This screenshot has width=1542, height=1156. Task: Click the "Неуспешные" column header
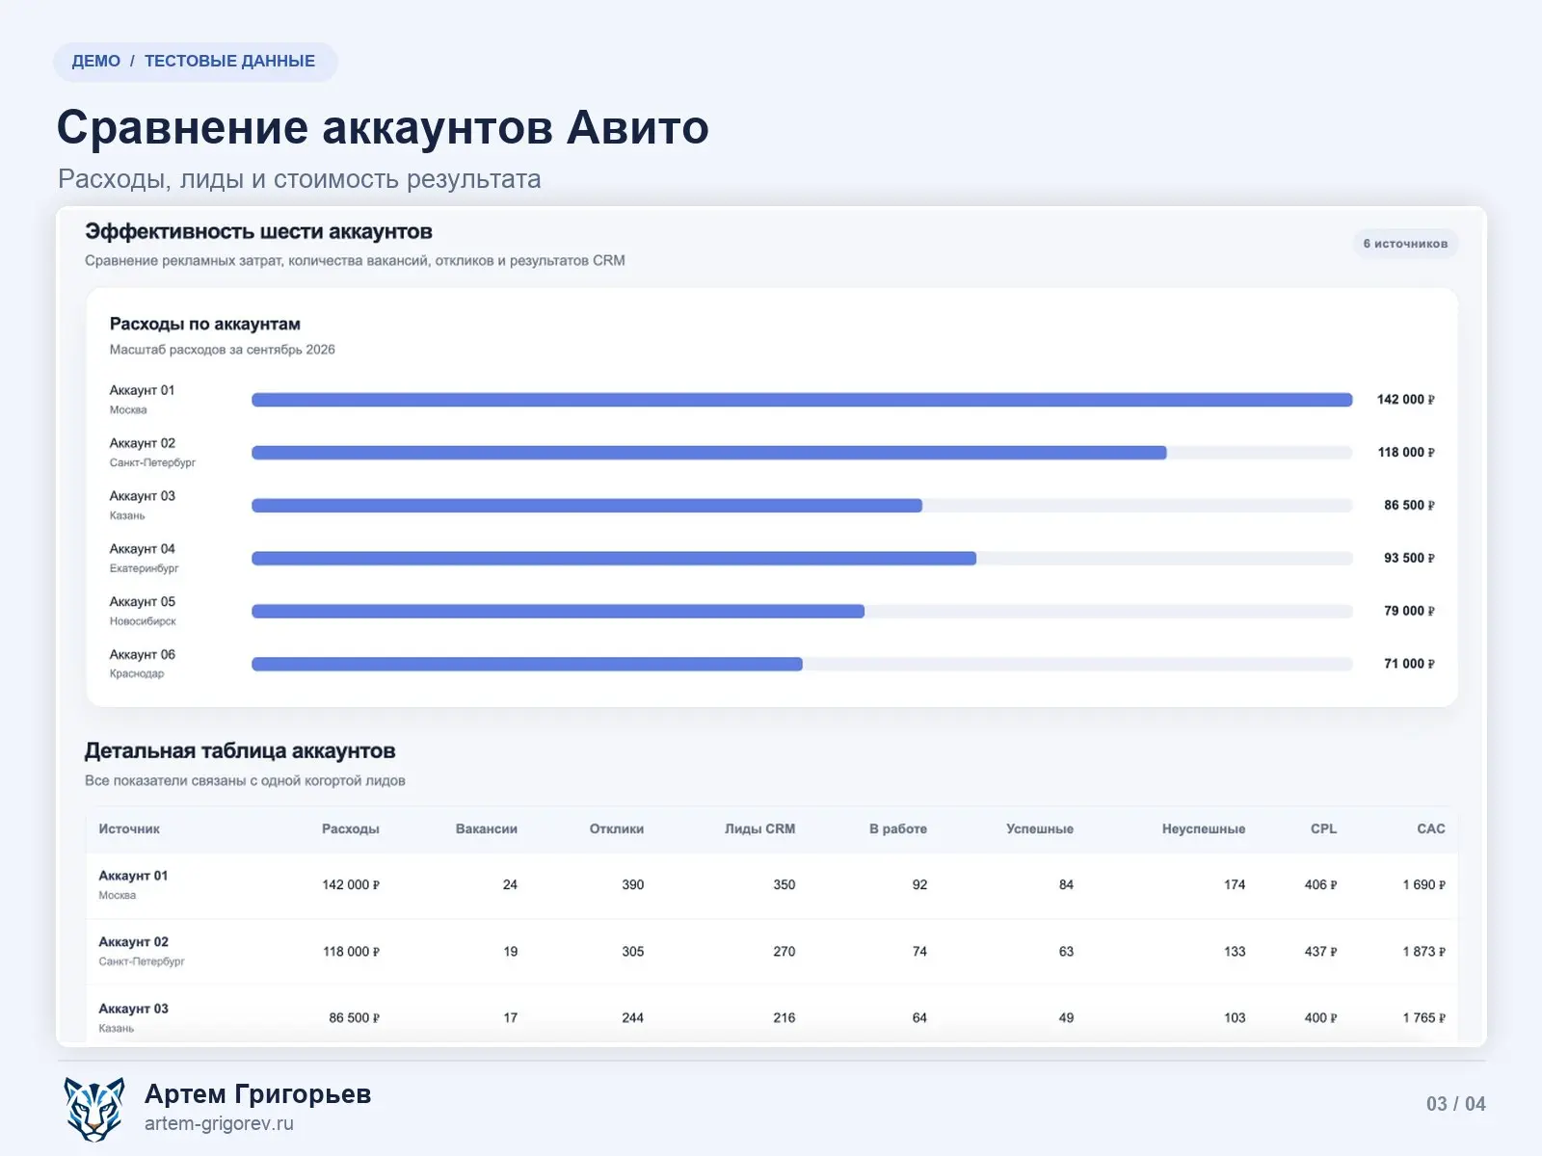coord(1204,828)
